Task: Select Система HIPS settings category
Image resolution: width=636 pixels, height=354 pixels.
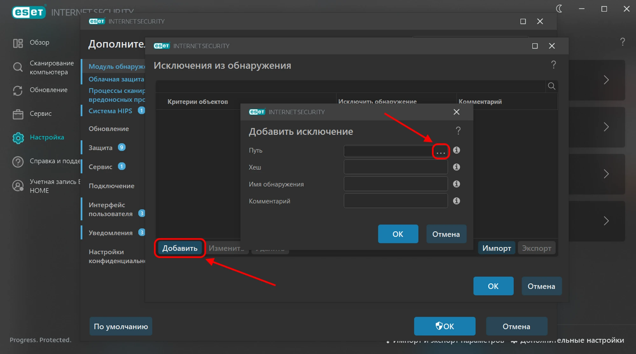Action: (x=110, y=111)
